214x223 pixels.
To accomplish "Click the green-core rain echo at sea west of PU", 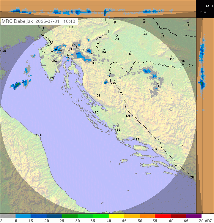I will pyautogui.click(x=16, y=85).
